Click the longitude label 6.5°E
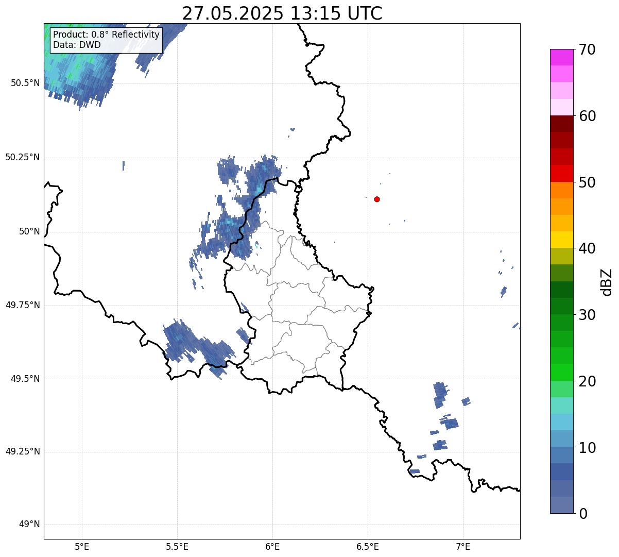The image size is (619, 557). [368, 547]
